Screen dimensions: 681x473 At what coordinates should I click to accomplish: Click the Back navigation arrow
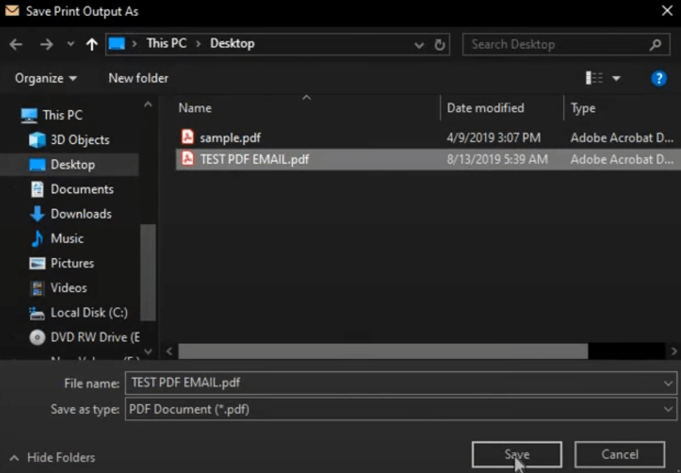[16, 45]
